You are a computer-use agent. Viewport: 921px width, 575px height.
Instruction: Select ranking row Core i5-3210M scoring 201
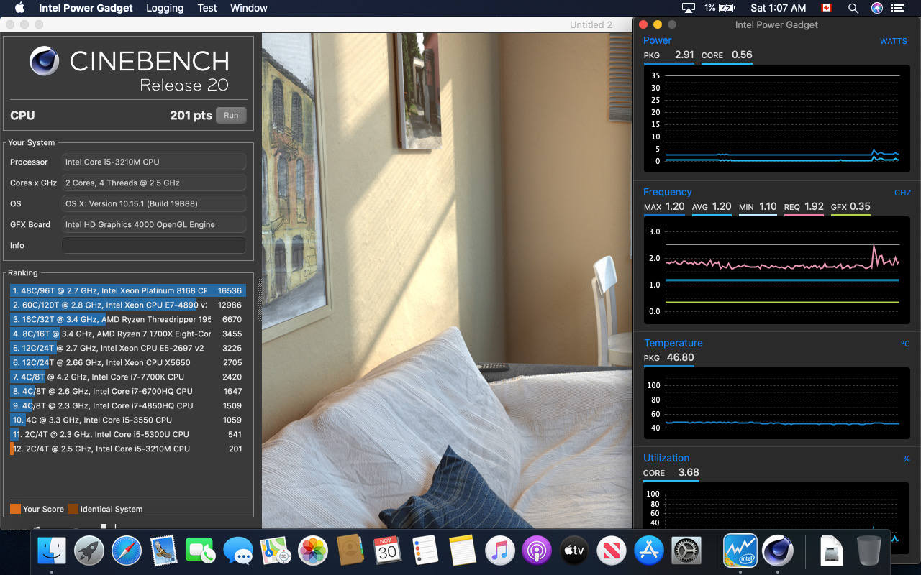[x=128, y=448]
